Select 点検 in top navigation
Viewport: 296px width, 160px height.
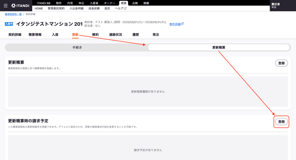pyautogui.click(x=135, y=3)
